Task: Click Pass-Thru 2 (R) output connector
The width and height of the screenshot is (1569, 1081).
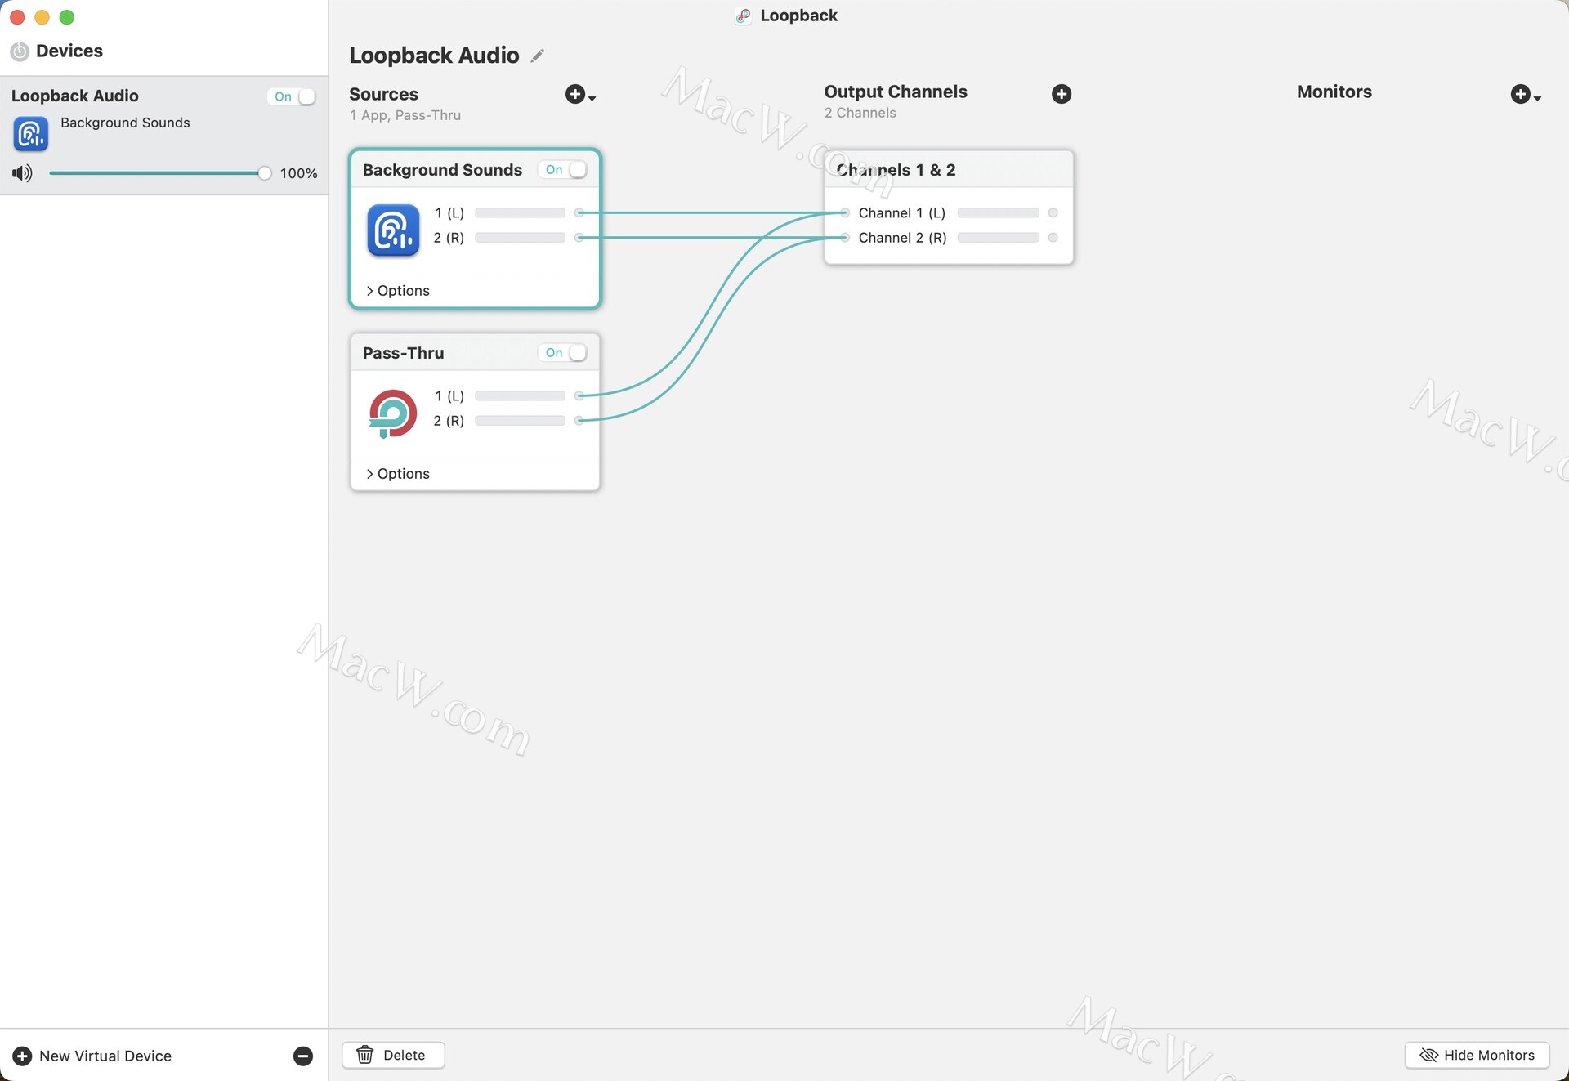Action: pyautogui.click(x=579, y=421)
